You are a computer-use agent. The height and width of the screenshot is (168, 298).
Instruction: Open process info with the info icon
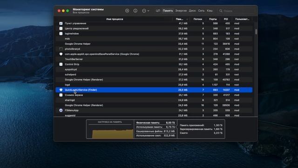point(135,11)
